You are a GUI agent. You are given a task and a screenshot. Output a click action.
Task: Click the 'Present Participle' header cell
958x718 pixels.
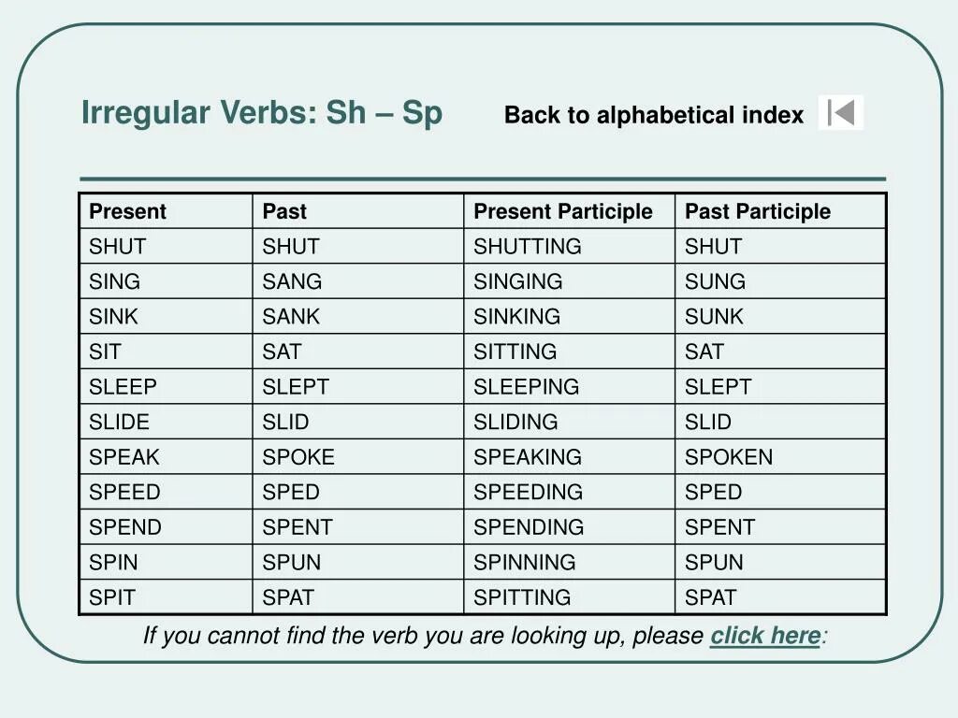[x=562, y=212]
